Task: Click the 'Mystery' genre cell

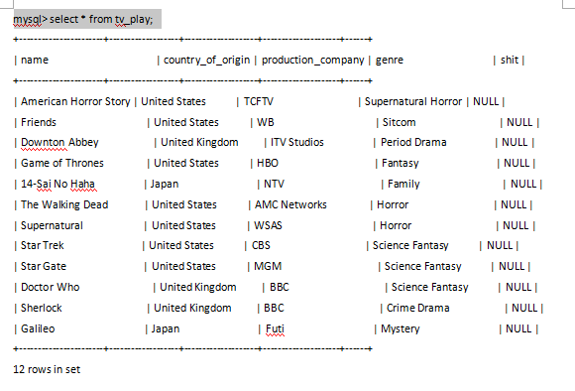Action: [x=401, y=328]
